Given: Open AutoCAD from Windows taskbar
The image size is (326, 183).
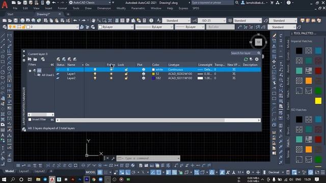Looking at the screenshot, I should (x=52, y=179).
